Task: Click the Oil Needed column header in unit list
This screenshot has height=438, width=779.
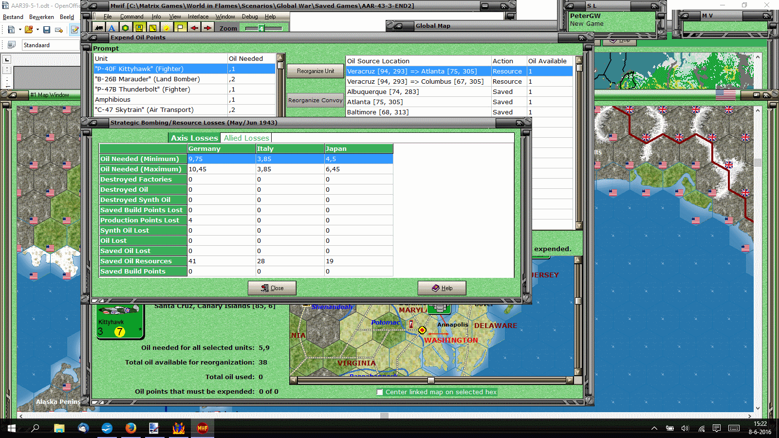Action: 252,59
